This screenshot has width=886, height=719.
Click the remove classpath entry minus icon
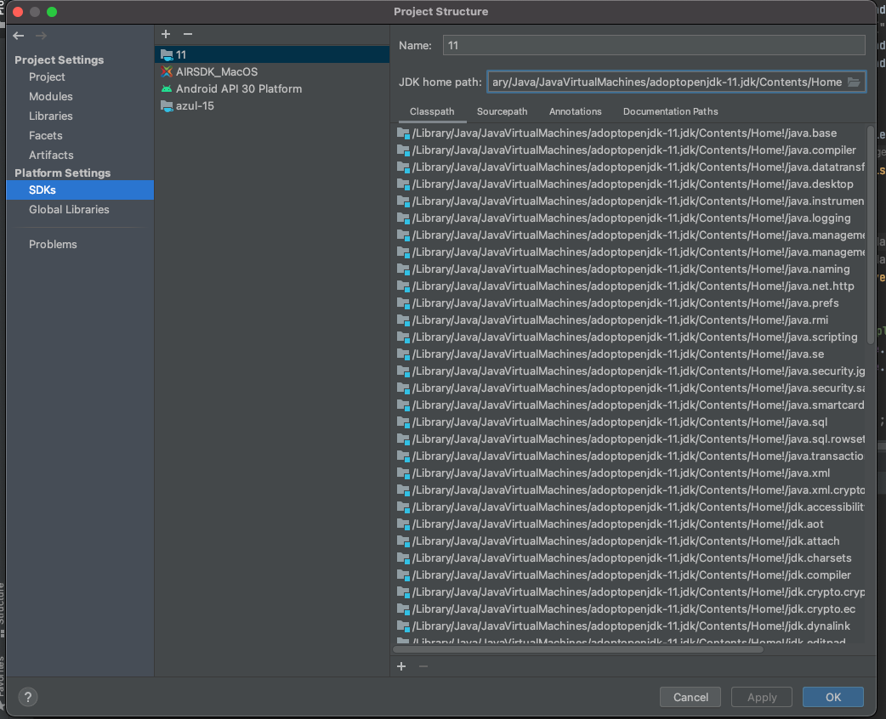[x=423, y=666]
